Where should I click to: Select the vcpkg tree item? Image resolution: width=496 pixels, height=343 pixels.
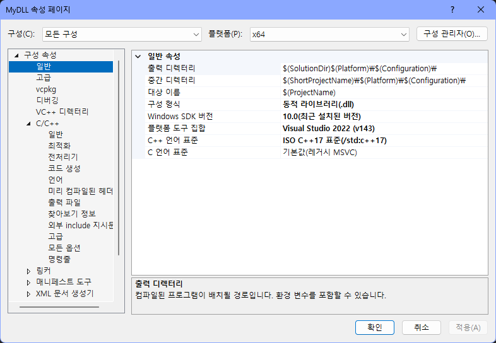(x=45, y=90)
